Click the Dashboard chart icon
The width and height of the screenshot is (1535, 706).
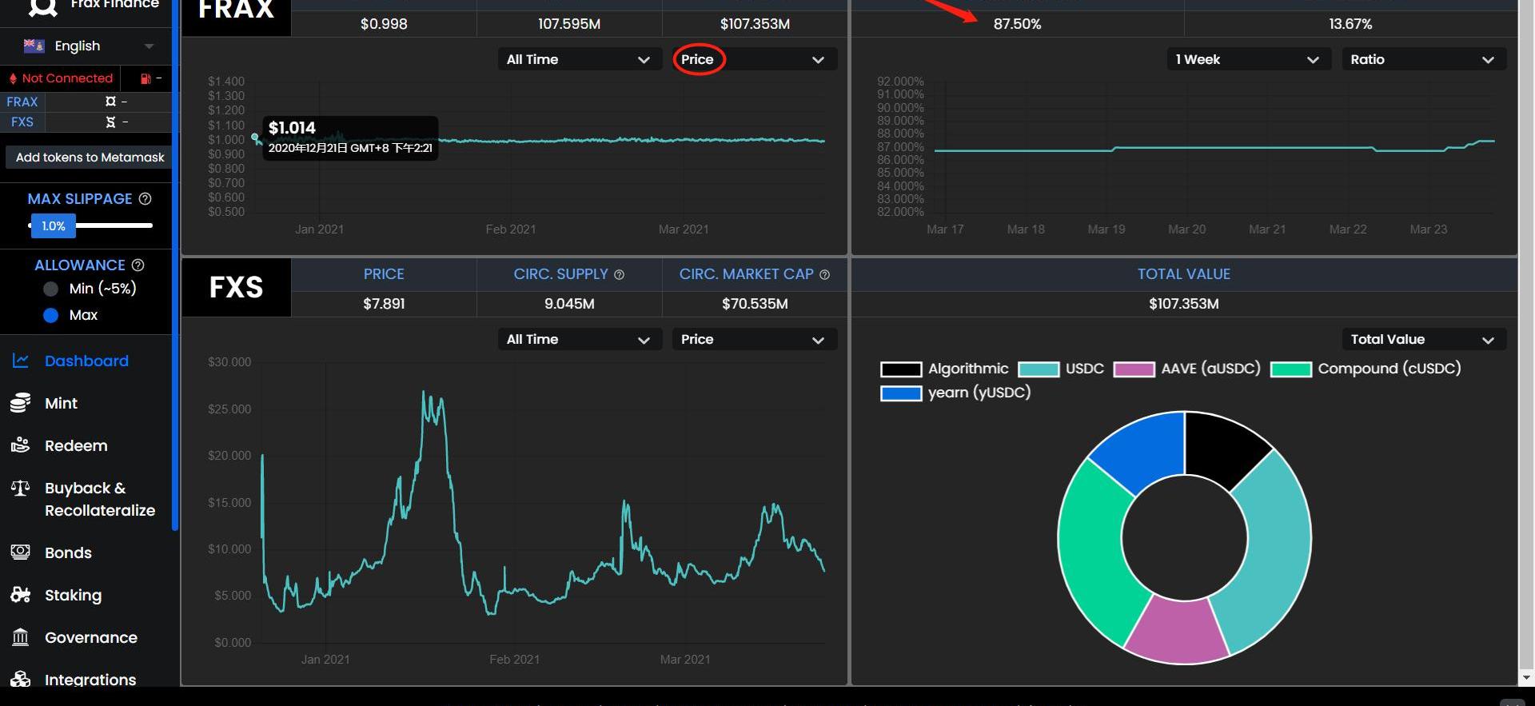point(21,361)
